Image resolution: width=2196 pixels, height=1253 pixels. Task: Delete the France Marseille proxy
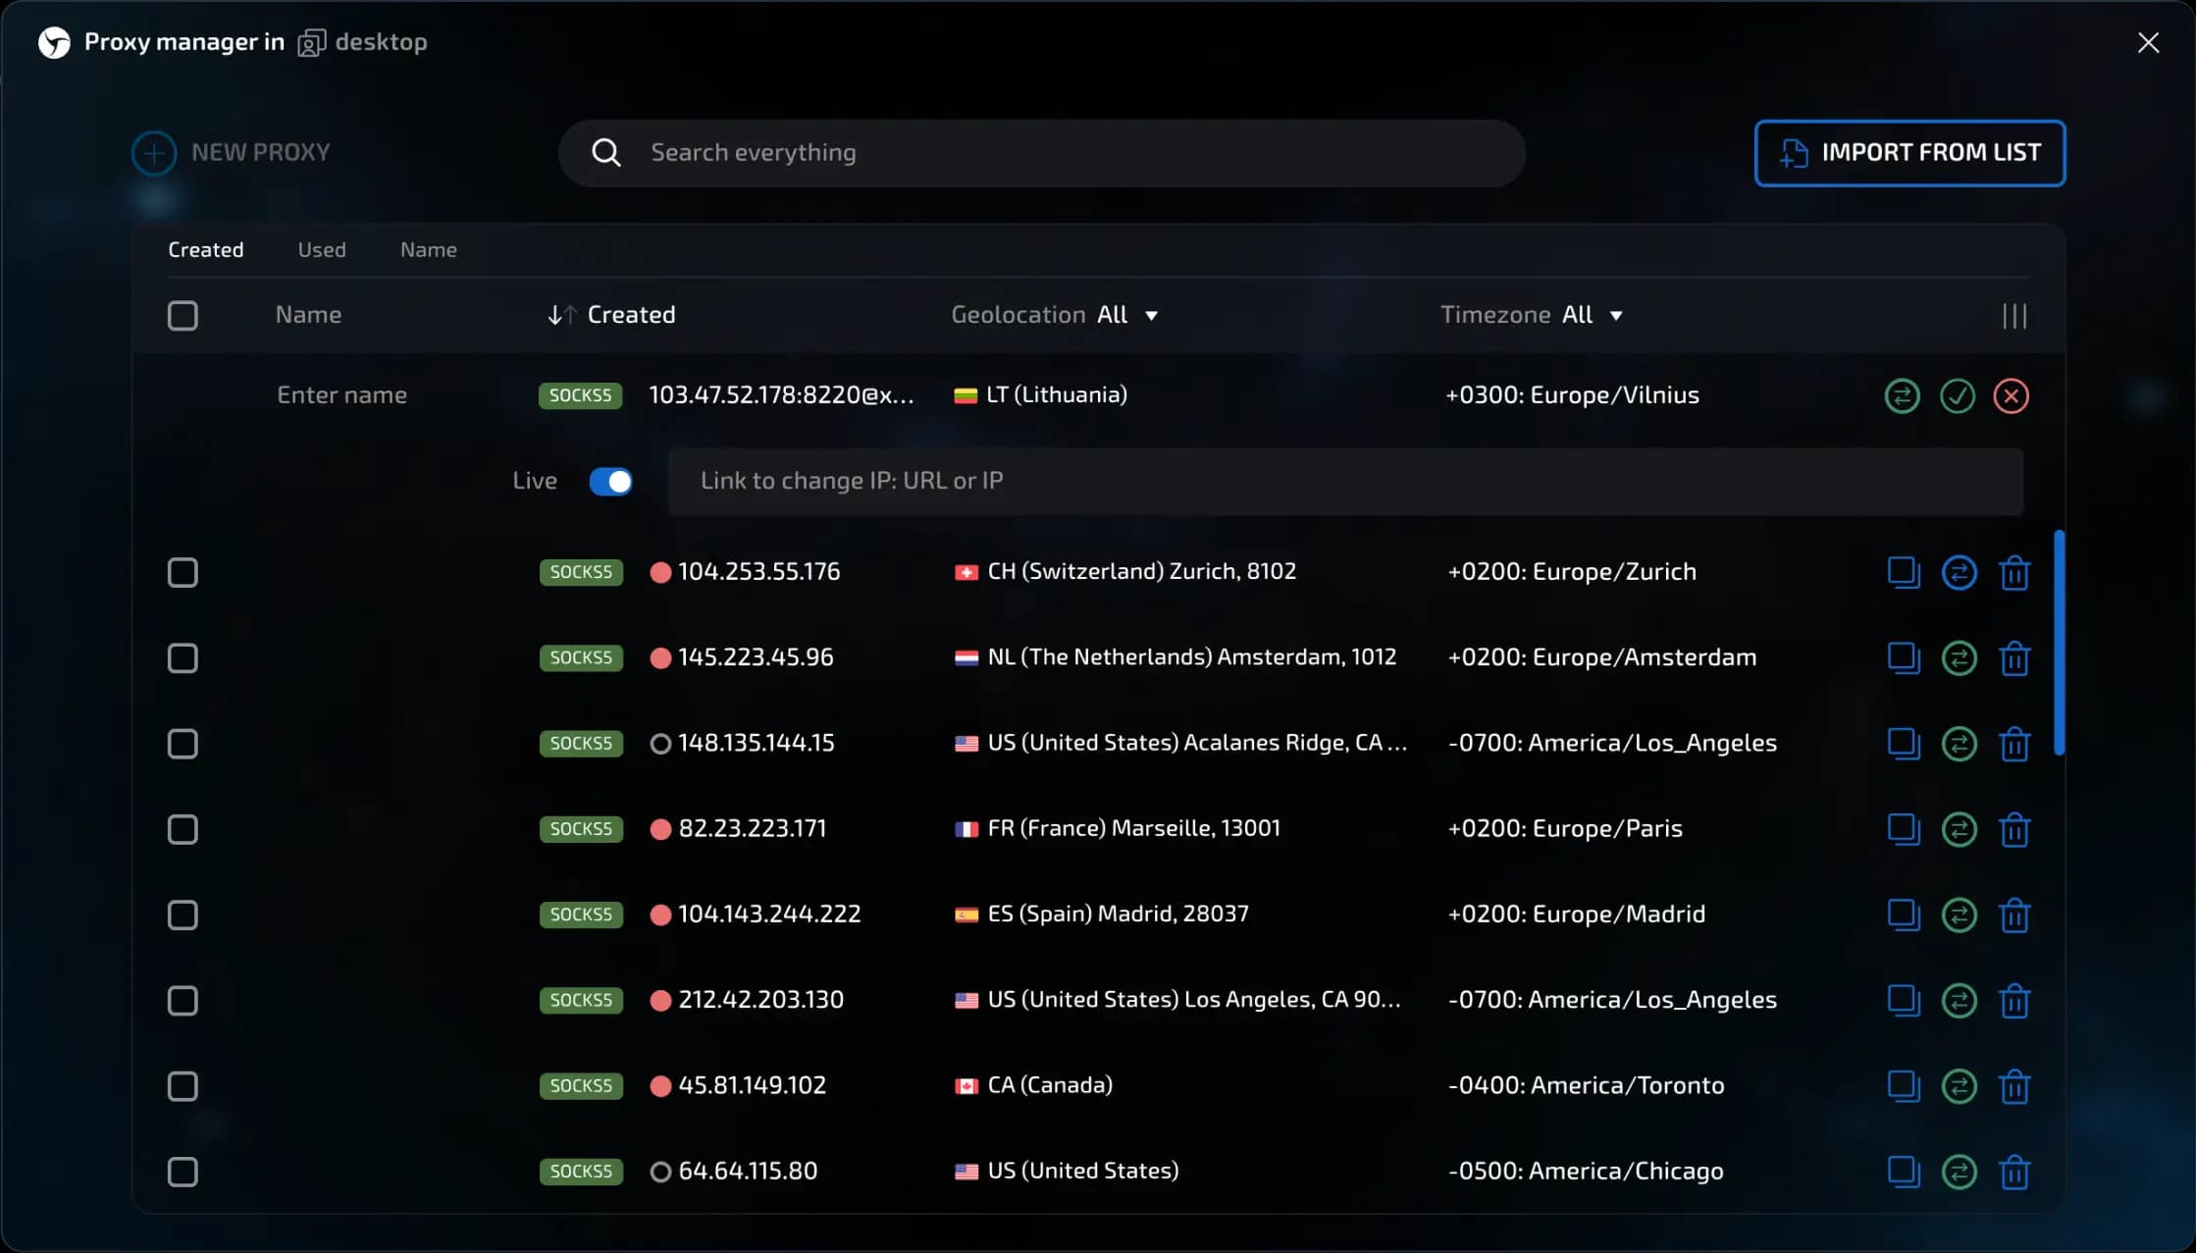click(x=2015, y=829)
